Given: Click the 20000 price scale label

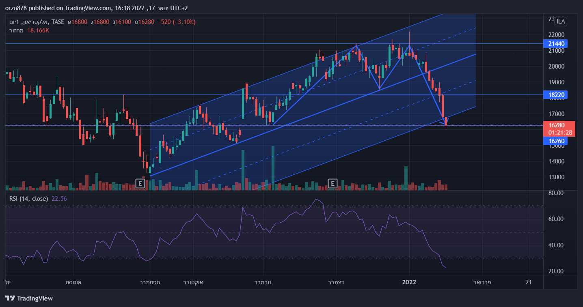Looking at the screenshot, I should [556, 67].
